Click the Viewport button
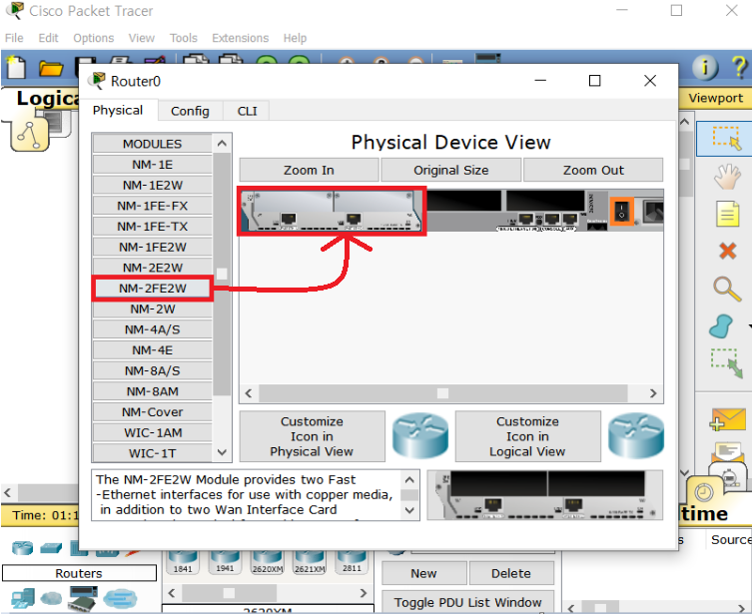752x616 pixels. point(716,98)
